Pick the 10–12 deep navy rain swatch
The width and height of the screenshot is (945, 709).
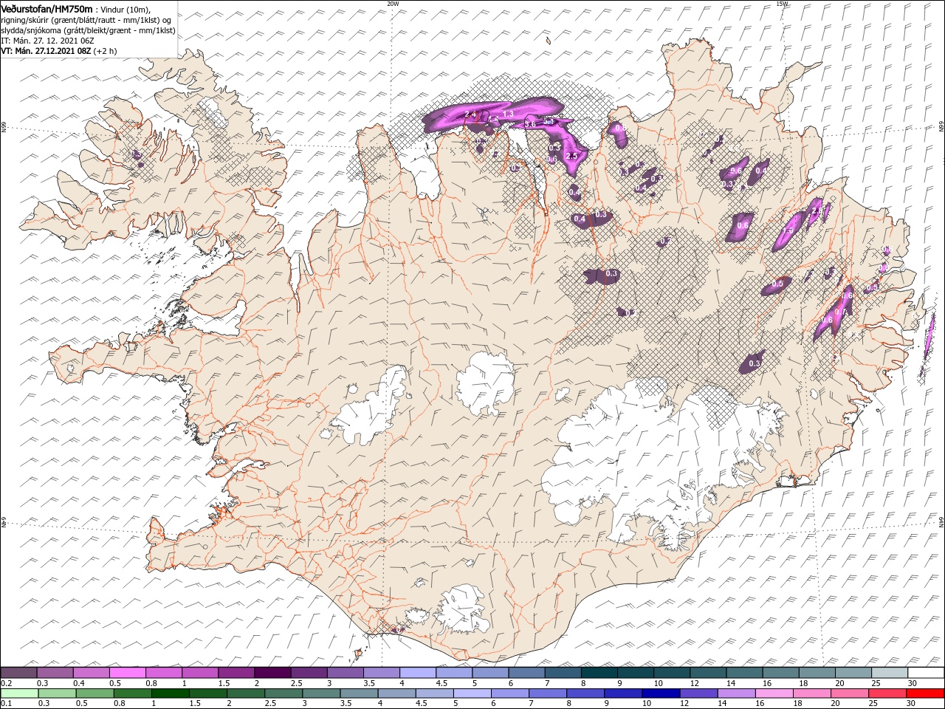coord(660,693)
